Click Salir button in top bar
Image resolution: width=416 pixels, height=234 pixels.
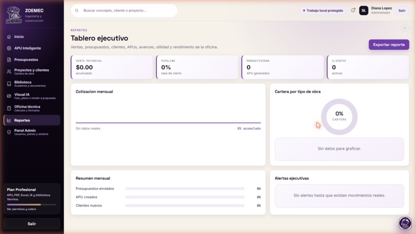coord(402,11)
